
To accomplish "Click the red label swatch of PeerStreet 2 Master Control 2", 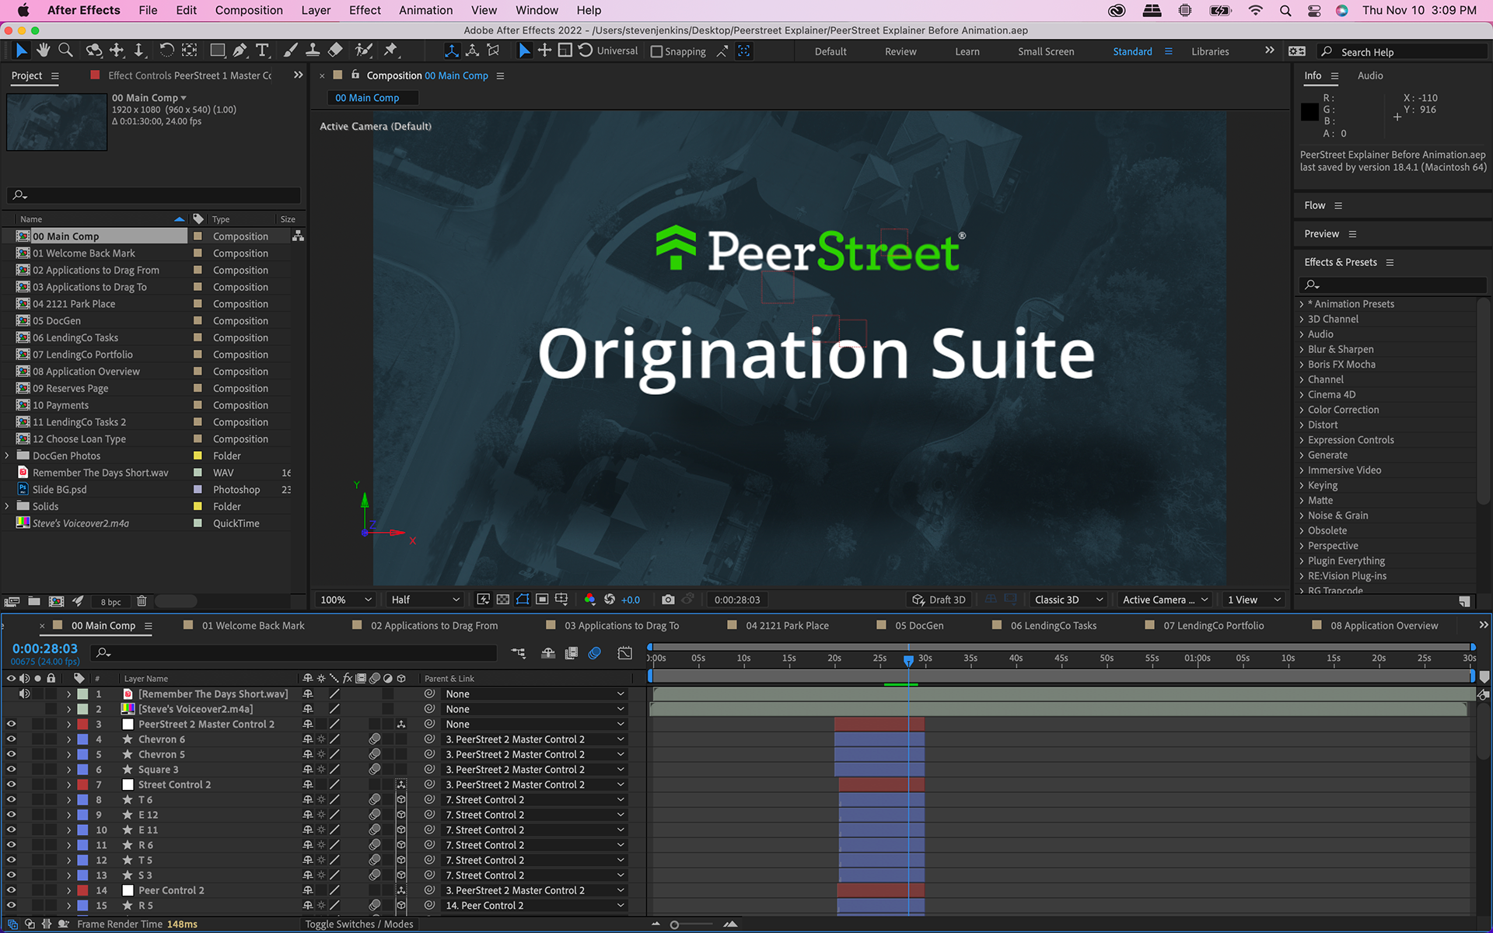I will click(x=82, y=724).
